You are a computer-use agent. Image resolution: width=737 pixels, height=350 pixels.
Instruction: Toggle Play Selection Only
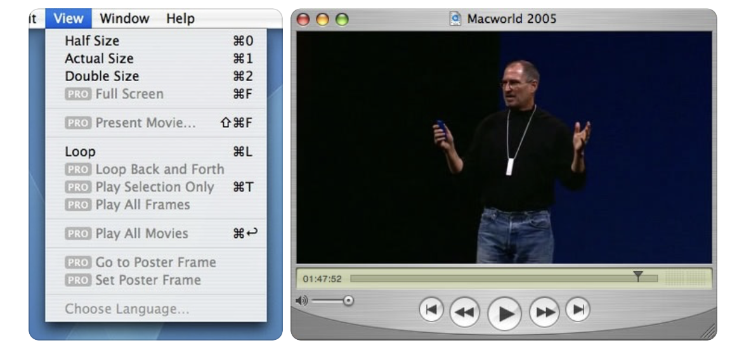(x=154, y=187)
